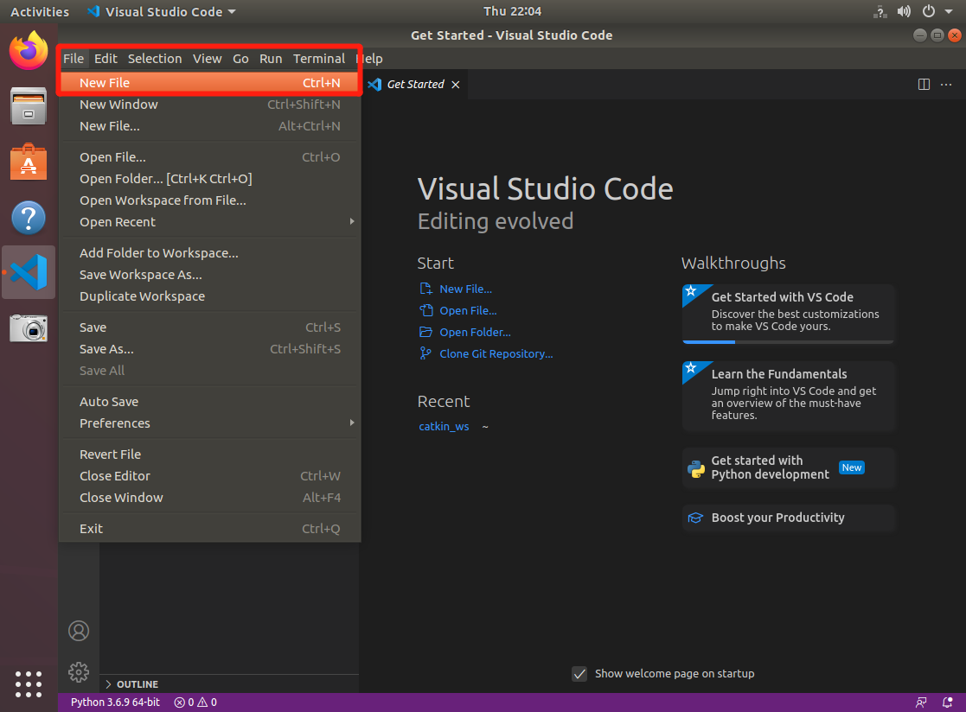Screen dimensions: 966x712
Task: Open the Thu 22:04 clock calendar
Action: tap(512, 11)
